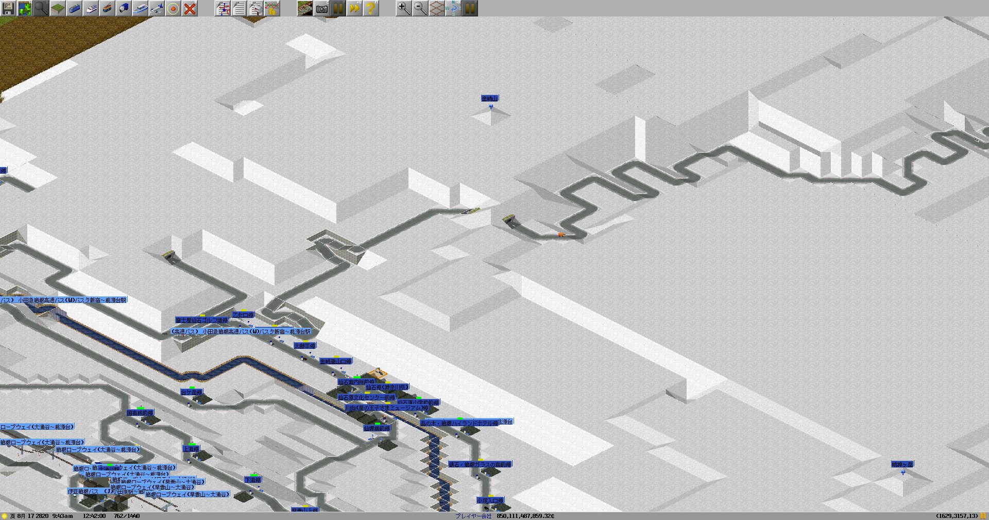This screenshot has width=989, height=520.
Task: Open the special construction tools
Action: click(173, 8)
